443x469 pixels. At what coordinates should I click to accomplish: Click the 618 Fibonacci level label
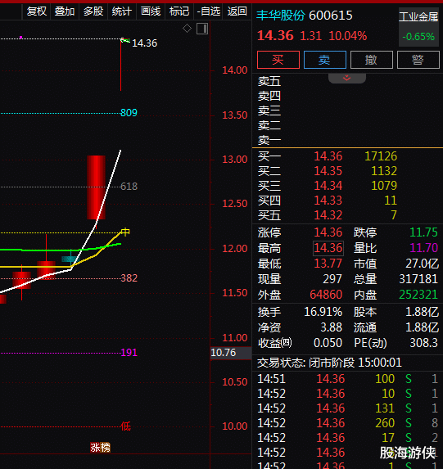pyautogui.click(x=129, y=187)
